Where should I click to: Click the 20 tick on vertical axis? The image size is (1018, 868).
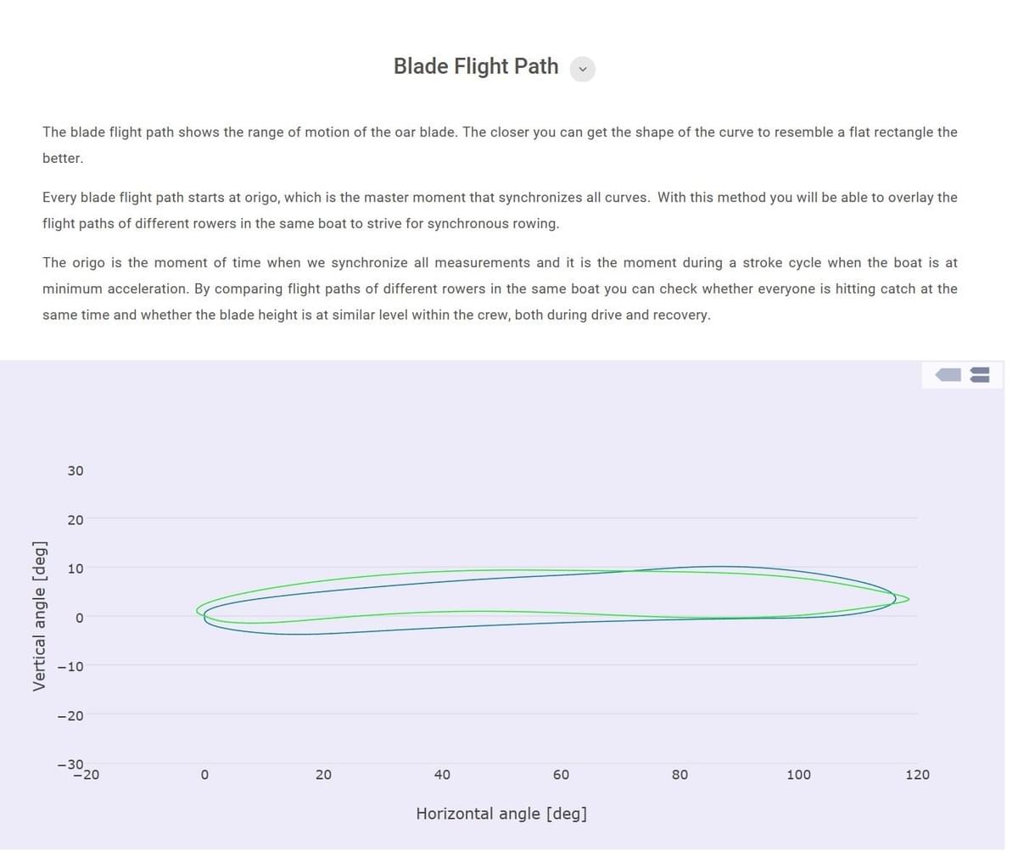click(76, 520)
